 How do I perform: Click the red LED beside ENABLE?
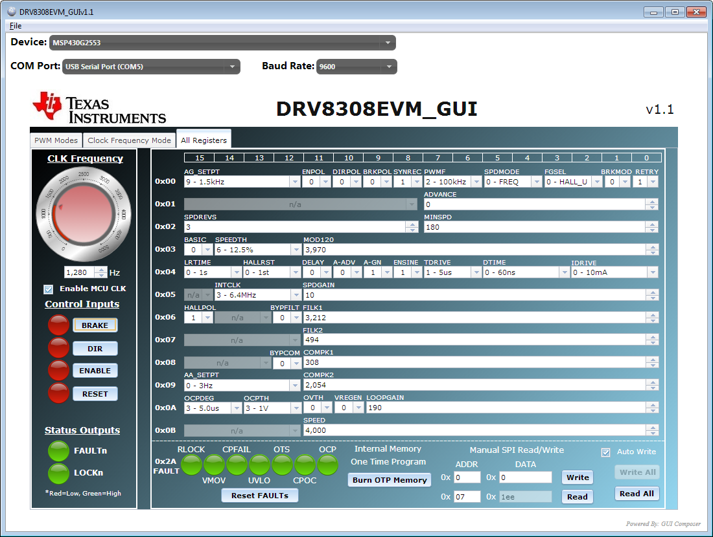[x=58, y=371]
